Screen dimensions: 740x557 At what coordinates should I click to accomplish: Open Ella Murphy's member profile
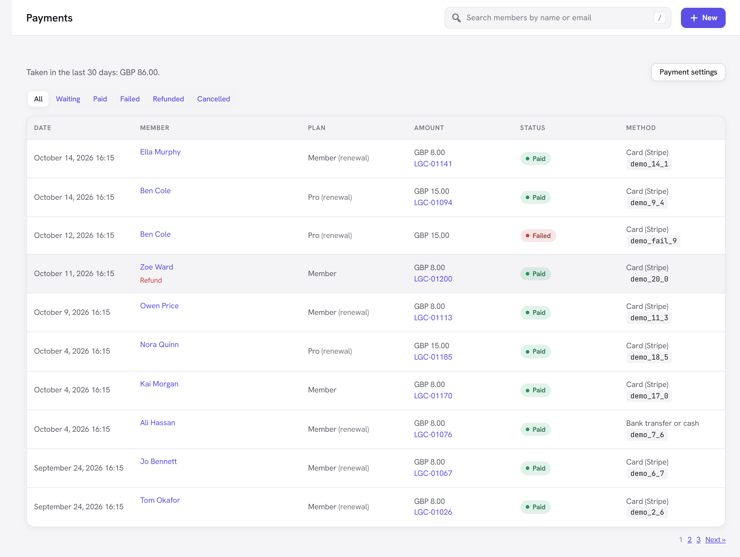click(160, 152)
